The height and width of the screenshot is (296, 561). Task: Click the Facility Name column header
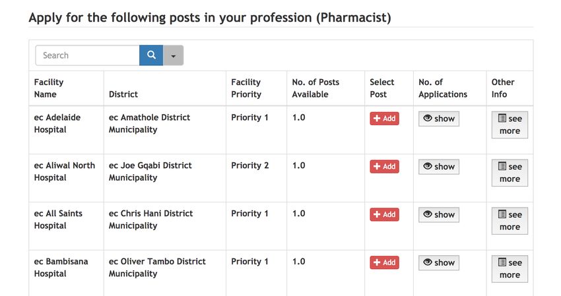click(x=49, y=88)
